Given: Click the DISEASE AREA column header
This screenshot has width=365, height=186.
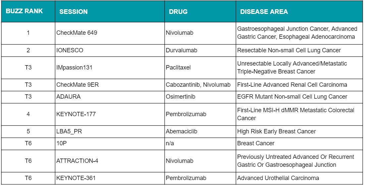Looking at the screenshot, I should tap(299, 11).
